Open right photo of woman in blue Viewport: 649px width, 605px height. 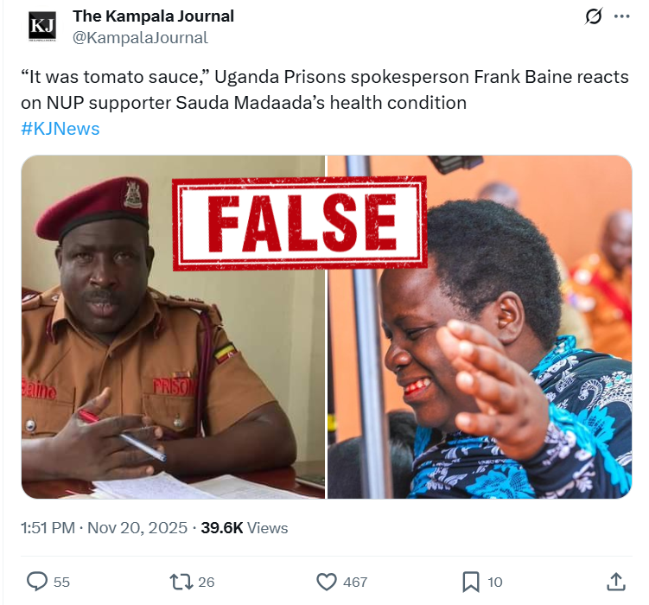coord(480,327)
